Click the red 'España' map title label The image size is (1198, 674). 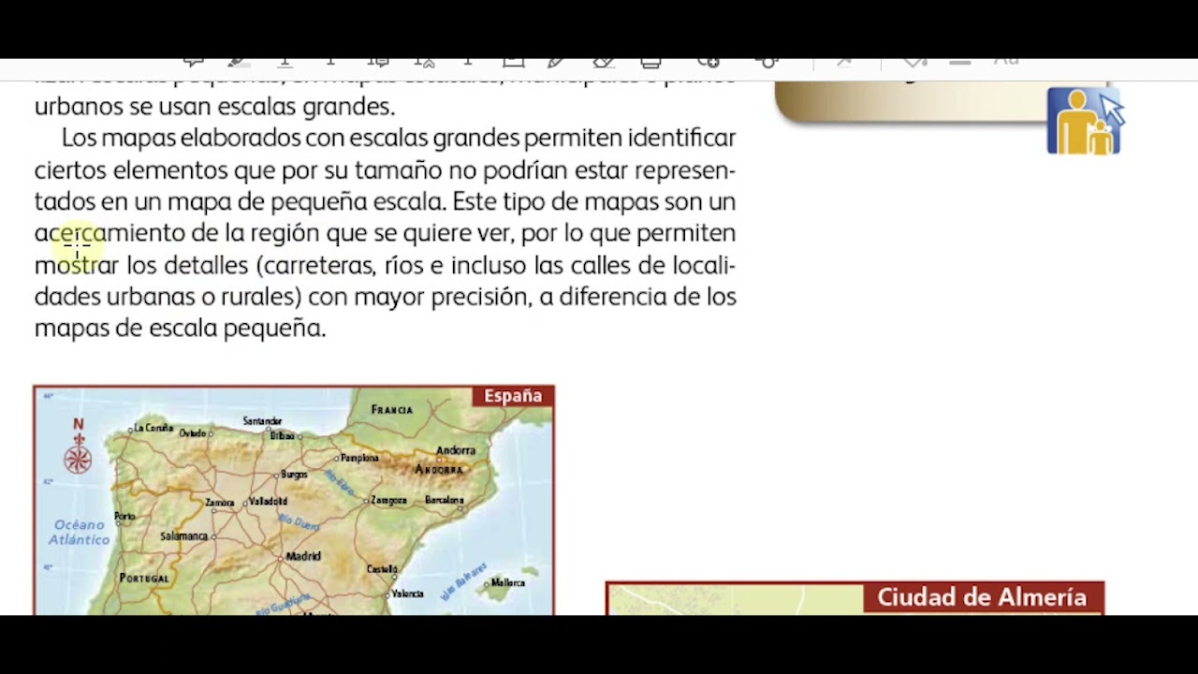tap(513, 396)
